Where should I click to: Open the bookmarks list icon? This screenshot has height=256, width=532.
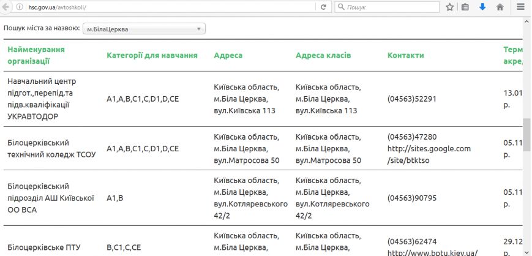click(x=465, y=7)
